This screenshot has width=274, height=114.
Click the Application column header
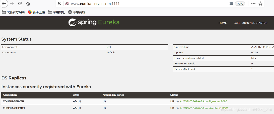click(10, 95)
